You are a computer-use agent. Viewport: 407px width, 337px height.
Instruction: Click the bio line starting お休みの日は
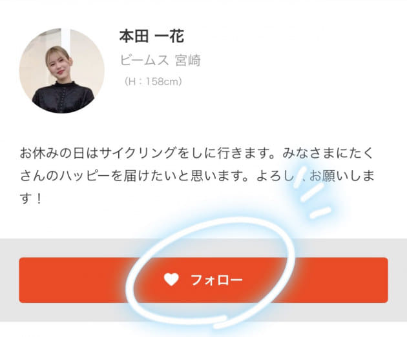[196, 153]
